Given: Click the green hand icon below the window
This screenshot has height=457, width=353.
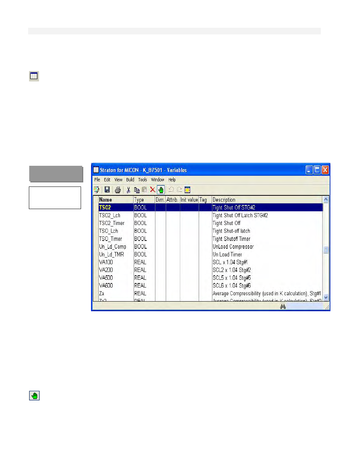Looking at the screenshot, I should pyautogui.click(x=34, y=396).
